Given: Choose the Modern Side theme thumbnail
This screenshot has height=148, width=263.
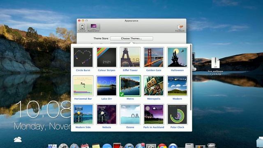Looking at the screenshot, I should [83, 114].
